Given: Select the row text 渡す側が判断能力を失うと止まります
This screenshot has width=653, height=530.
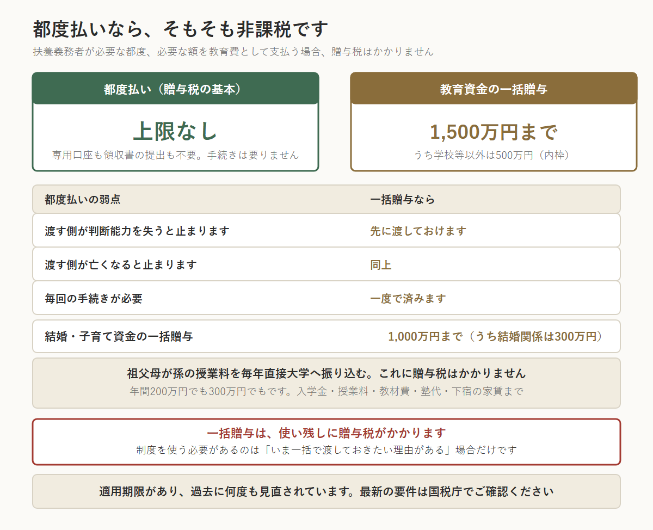Looking at the screenshot, I should click(137, 231).
